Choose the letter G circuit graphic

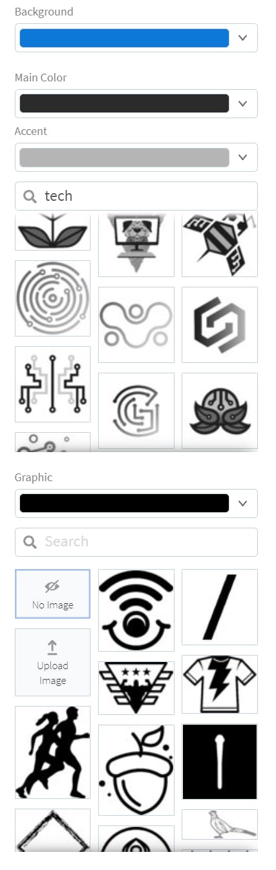[x=136, y=411]
